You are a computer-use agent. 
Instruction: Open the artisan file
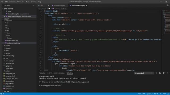coord(8,71)
